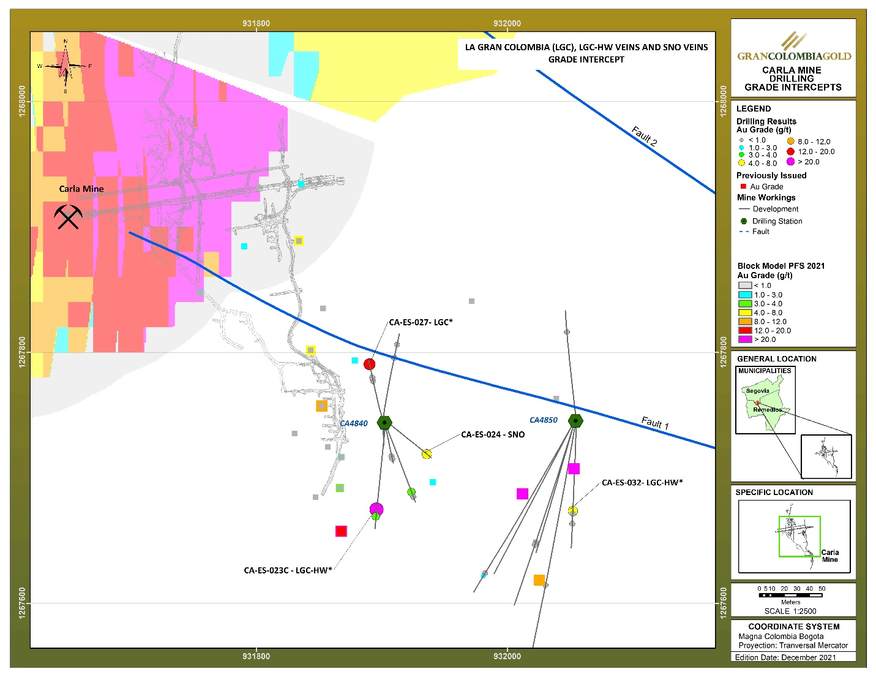Click the SPECIFIC LOCATION heading
Viewport: 876px width, 677px height.
(774, 493)
